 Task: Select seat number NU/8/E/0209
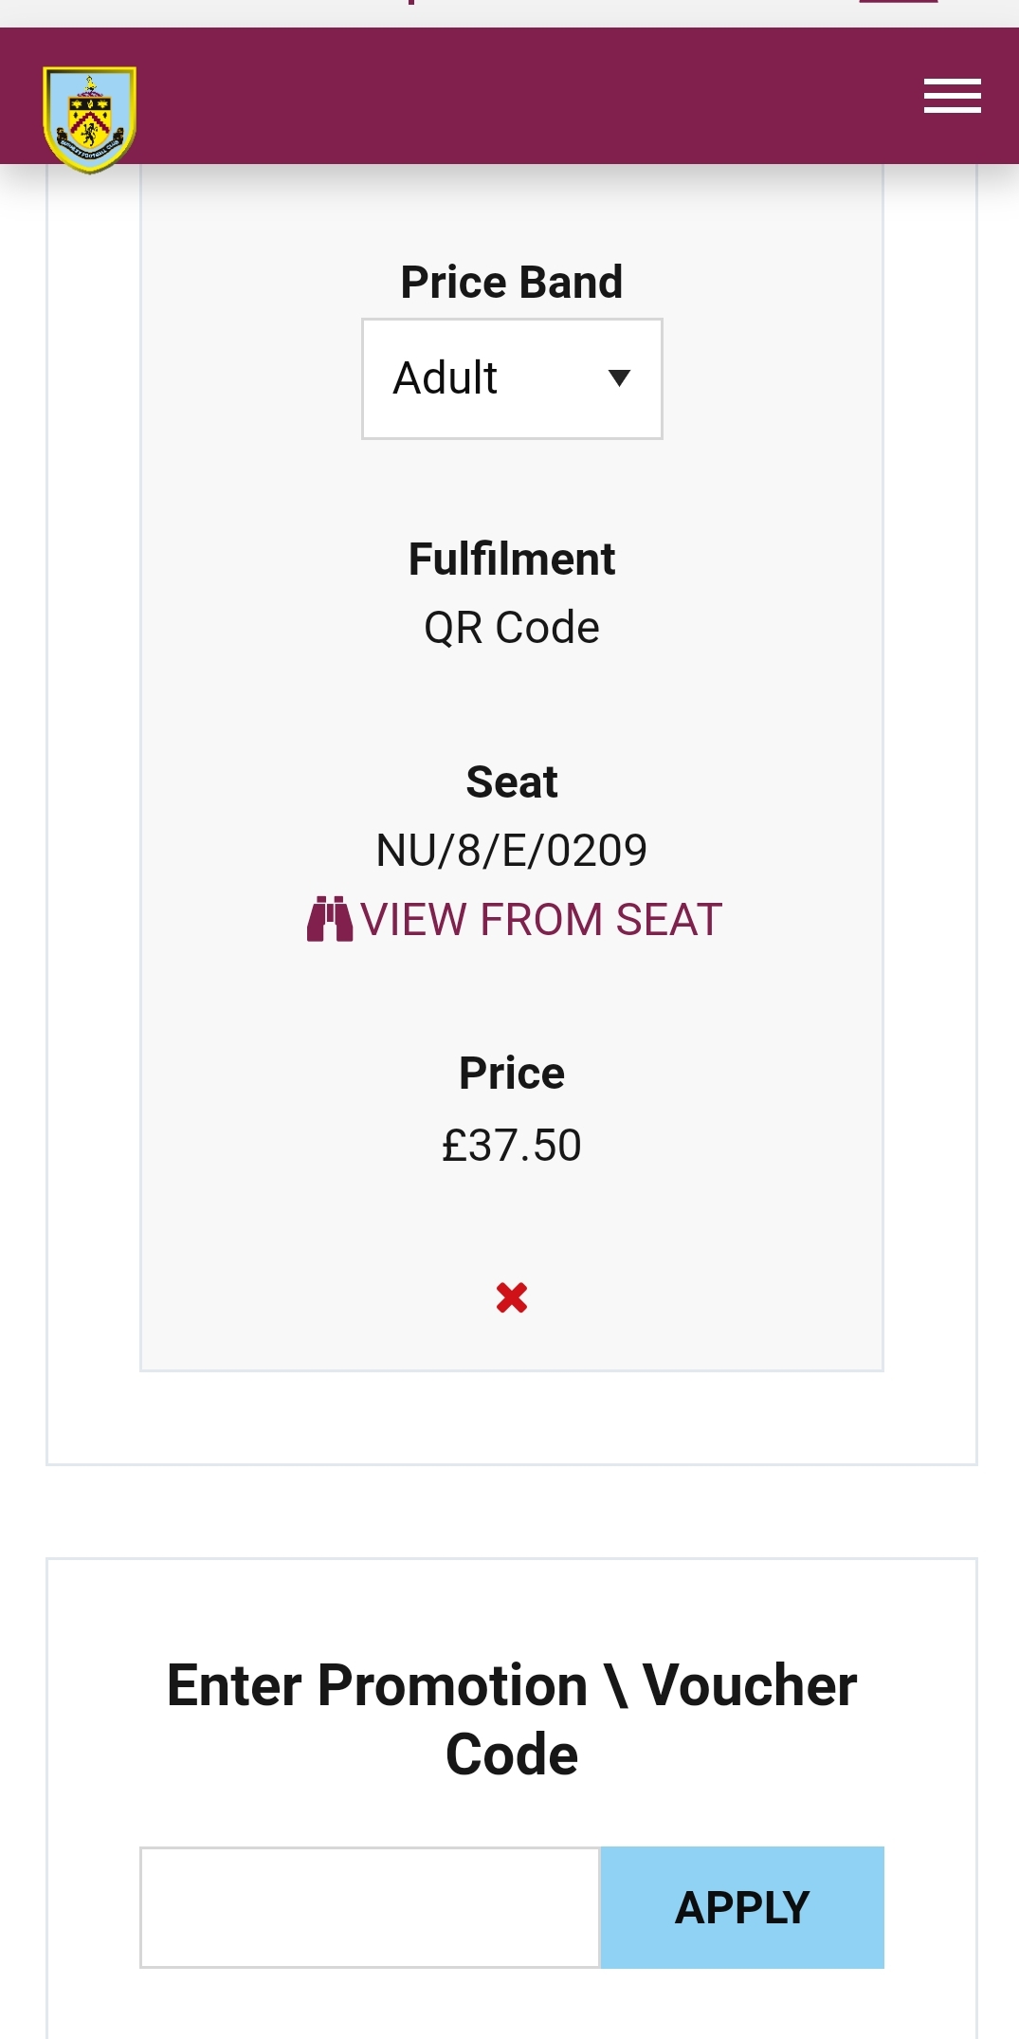512,850
